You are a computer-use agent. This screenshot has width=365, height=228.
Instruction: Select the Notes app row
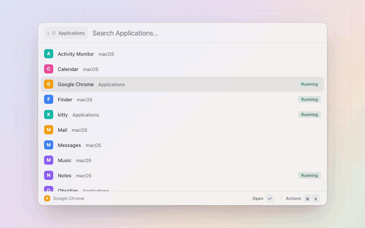[182, 175]
